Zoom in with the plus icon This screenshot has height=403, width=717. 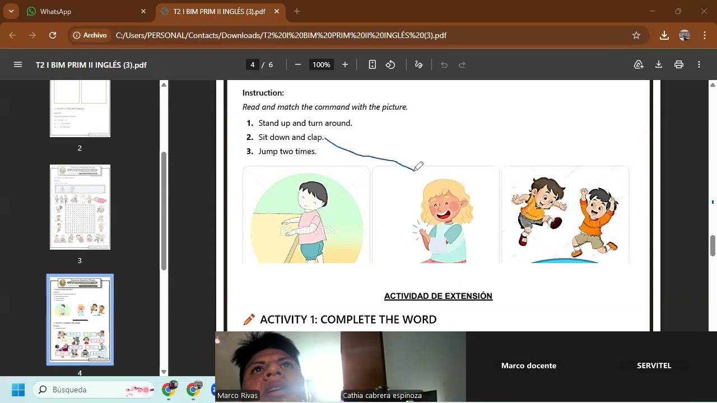[345, 65]
